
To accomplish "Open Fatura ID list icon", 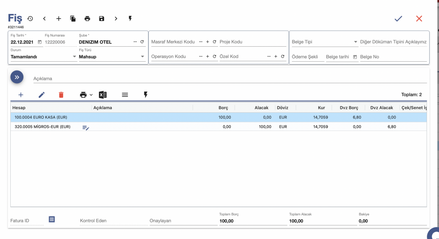I will pyautogui.click(x=52, y=219).
